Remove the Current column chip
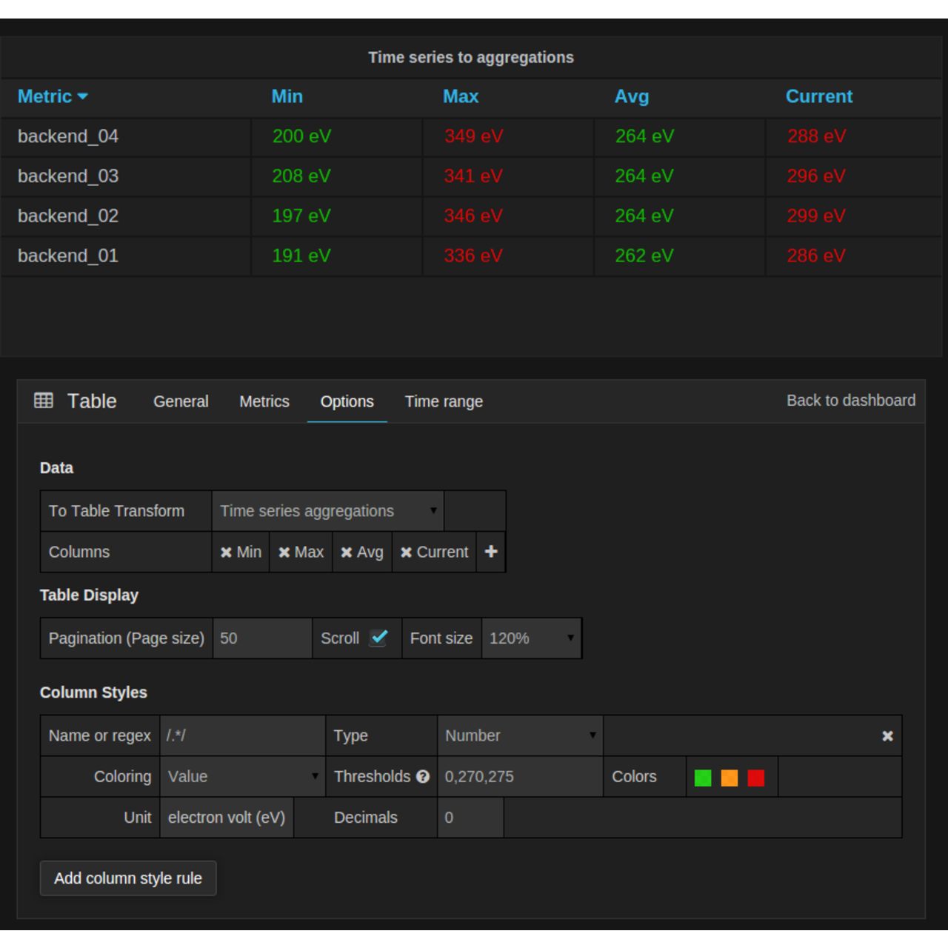The width and height of the screenshot is (948, 948). pos(406,552)
